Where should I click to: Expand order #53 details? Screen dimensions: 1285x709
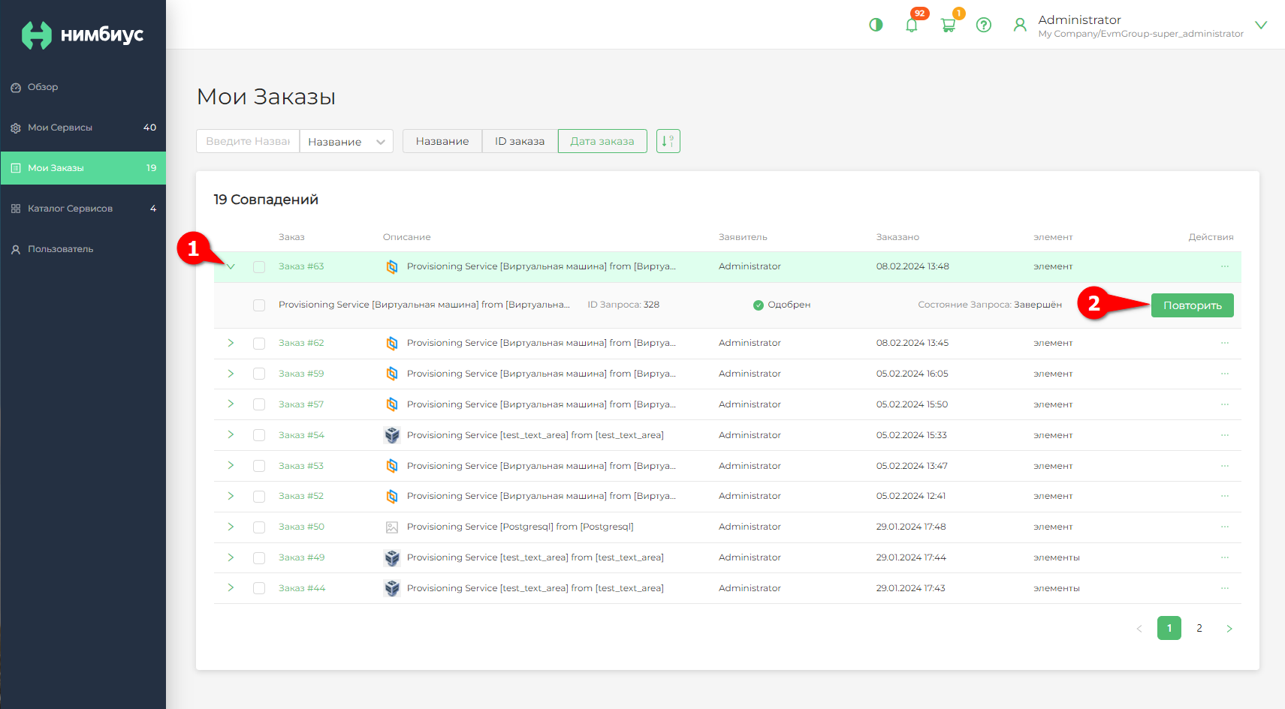pos(231,465)
